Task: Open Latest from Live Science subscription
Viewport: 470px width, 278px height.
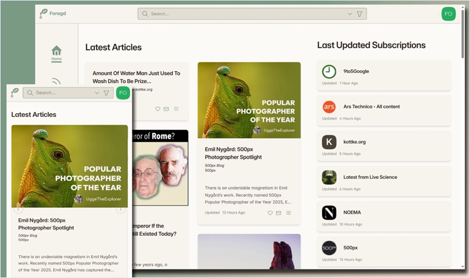Action: [x=384, y=181]
